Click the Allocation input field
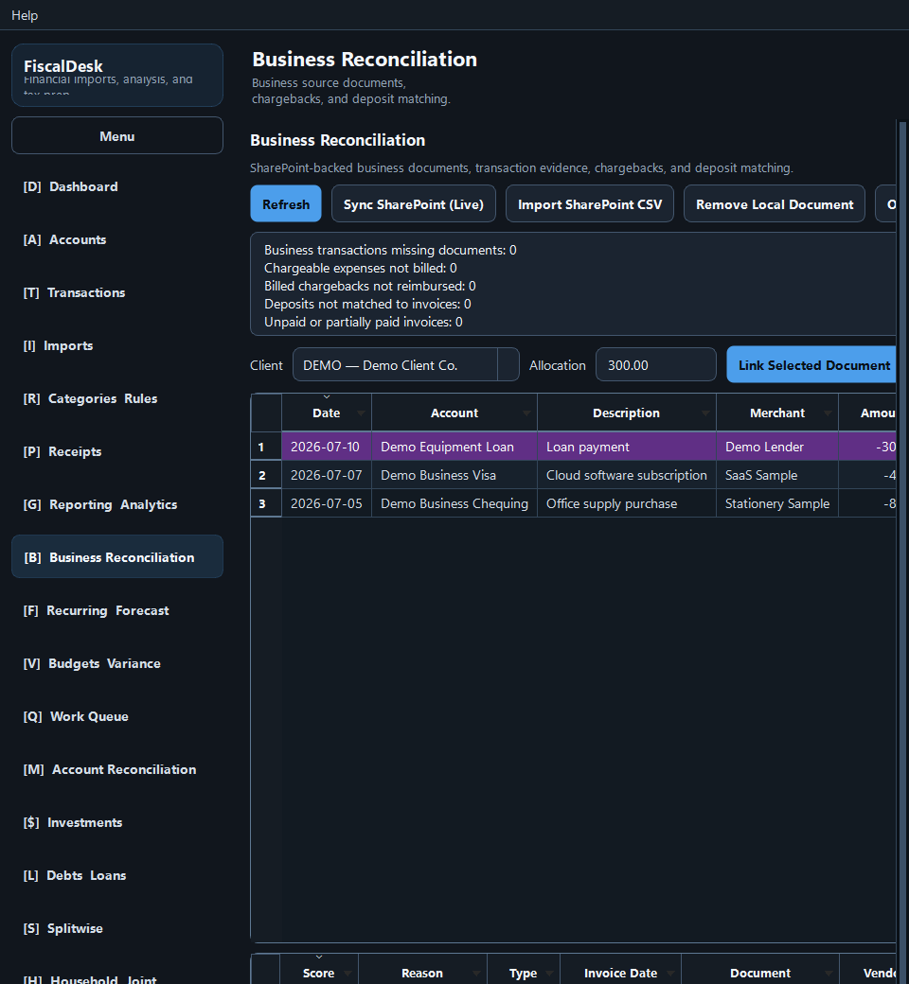The height and width of the screenshot is (984, 909). pos(656,364)
